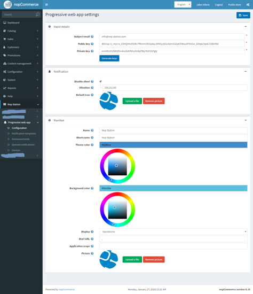Click the Progressive web app bell icon
This screenshot has height=294, width=253.
click(x=5, y=122)
